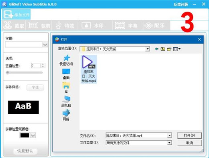This screenshot has width=209, height=158.
Task: Select 库 libraries in sidebar
Action: point(66,88)
